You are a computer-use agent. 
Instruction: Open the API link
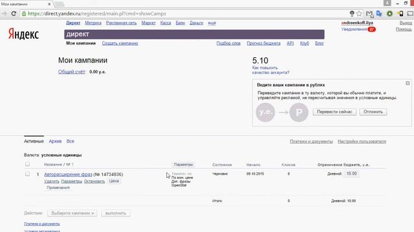click(290, 43)
